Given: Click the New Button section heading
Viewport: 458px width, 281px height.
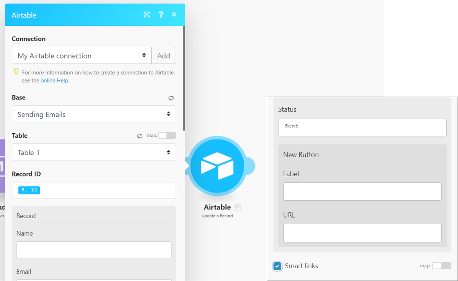Looking at the screenshot, I should 301,155.
